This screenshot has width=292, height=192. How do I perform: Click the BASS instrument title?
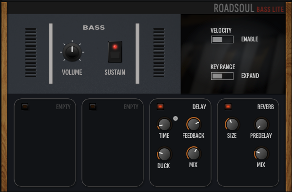click(94, 28)
